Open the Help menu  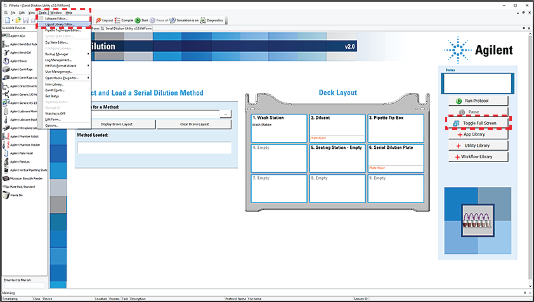68,13
